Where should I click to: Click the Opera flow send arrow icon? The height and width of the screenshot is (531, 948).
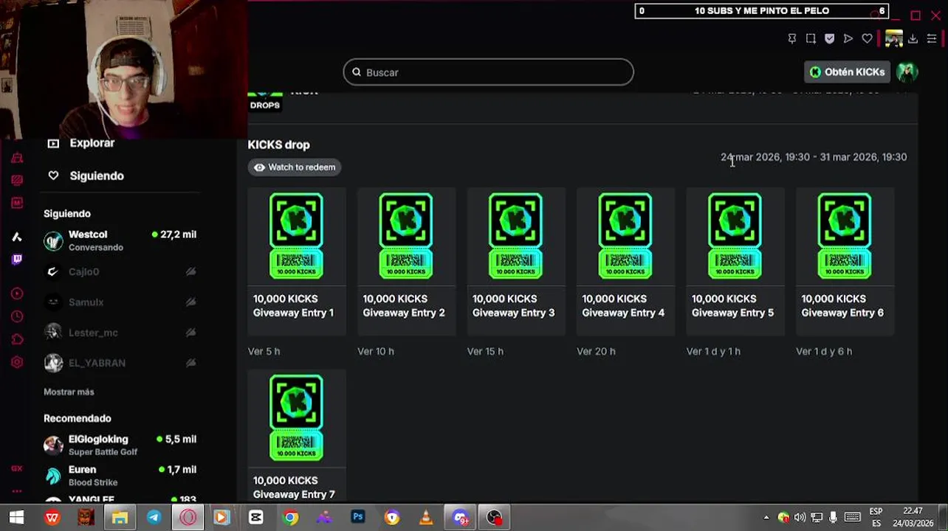click(848, 38)
